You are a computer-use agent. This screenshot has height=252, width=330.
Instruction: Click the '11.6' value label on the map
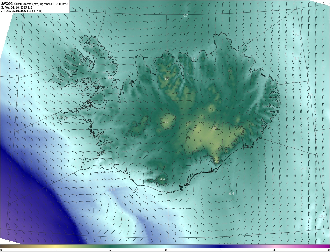pos(112,190)
